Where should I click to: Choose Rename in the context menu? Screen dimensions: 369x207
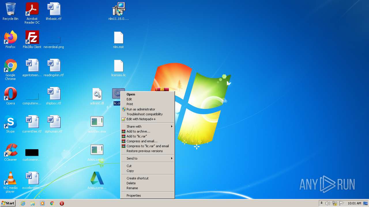[148, 188]
